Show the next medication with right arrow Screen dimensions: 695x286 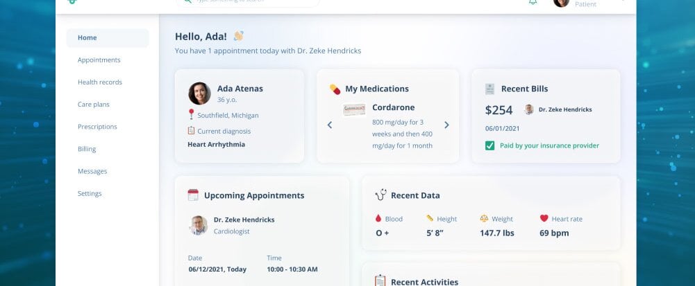pyautogui.click(x=446, y=125)
